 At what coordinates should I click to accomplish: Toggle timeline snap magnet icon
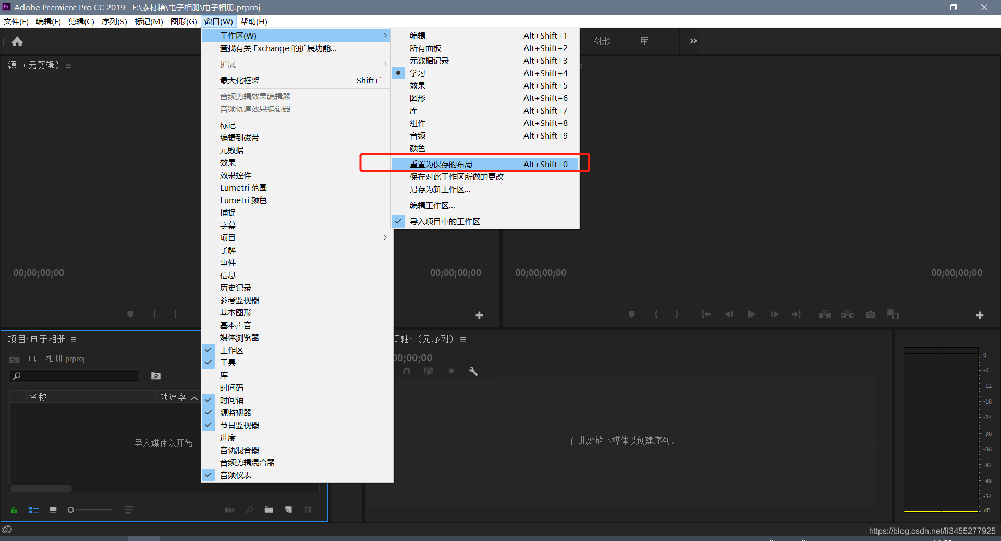tap(407, 371)
